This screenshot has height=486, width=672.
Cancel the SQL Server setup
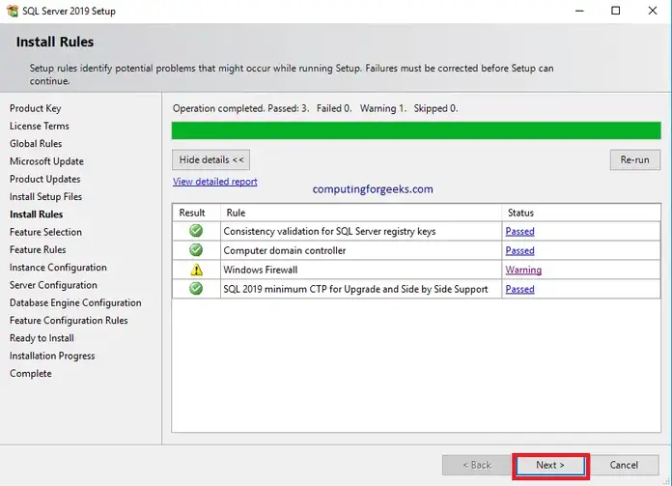coord(624,465)
